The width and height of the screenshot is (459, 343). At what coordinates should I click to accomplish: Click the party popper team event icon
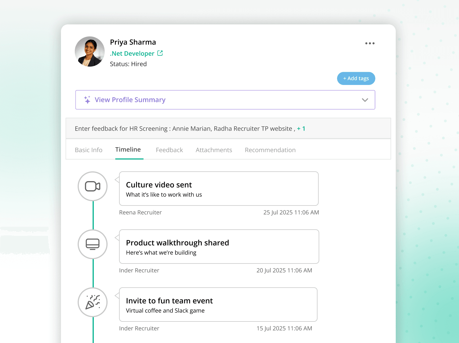point(93,302)
